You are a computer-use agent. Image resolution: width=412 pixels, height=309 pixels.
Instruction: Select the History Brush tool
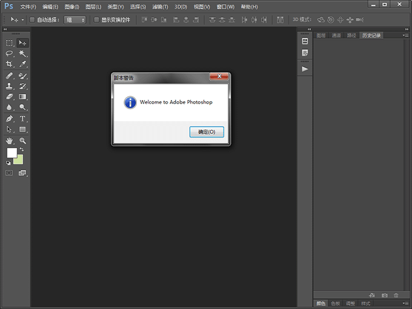[x=22, y=86]
